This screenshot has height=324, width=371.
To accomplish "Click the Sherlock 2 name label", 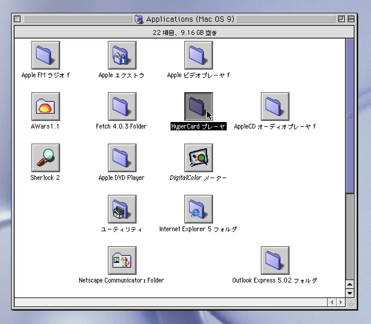I will click(45, 178).
